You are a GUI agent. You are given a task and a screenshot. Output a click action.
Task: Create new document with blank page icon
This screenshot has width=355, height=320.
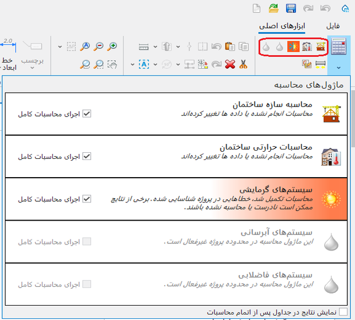(256, 8)
